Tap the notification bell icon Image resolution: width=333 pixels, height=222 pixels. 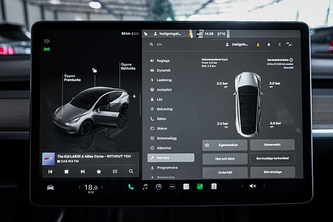coord(269,45)
